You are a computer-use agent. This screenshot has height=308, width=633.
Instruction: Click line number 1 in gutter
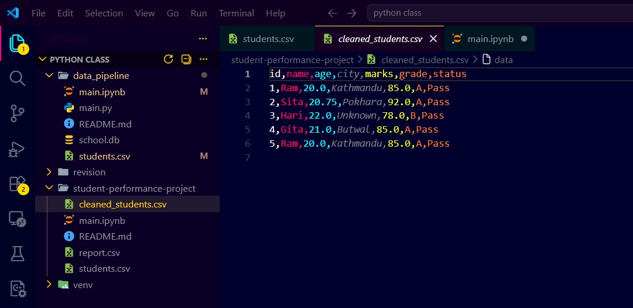coord(248,74)
